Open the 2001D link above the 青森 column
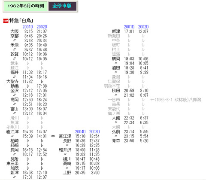 [129, 27]
